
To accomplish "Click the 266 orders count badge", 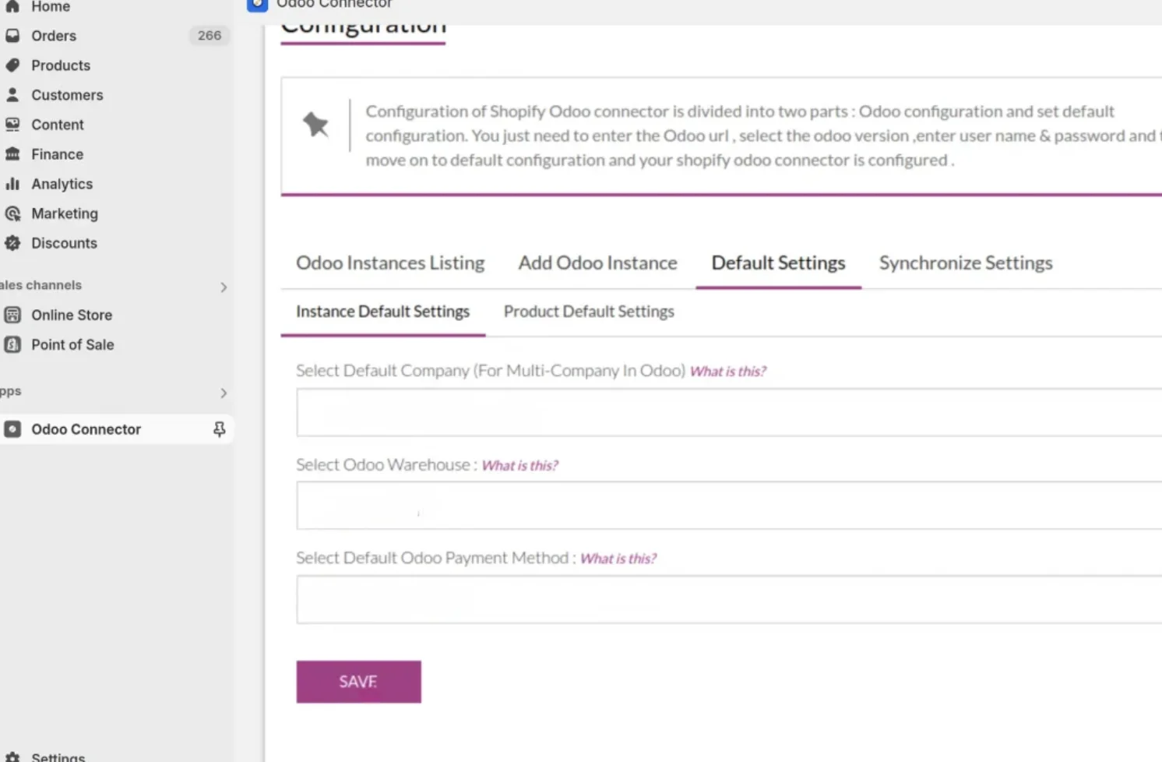I will click(210, 36).
